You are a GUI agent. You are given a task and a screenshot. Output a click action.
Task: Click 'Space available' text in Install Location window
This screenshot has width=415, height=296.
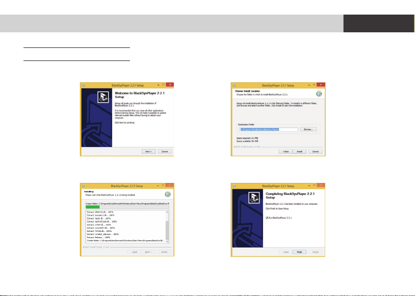(x=247, y=141)
